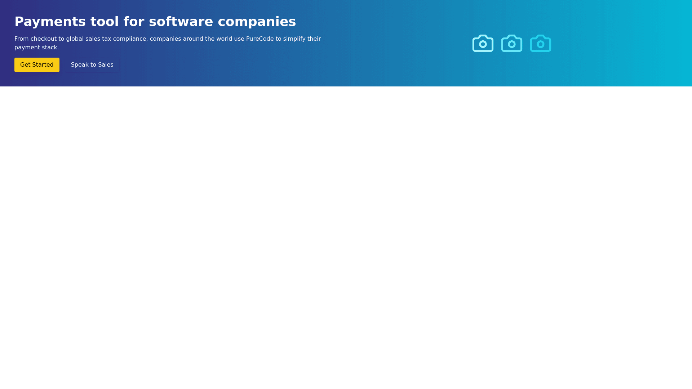This screenshot has width=692, height=389.
Task: Click the word "software" in the headline
Action: [x=181, y=22]
